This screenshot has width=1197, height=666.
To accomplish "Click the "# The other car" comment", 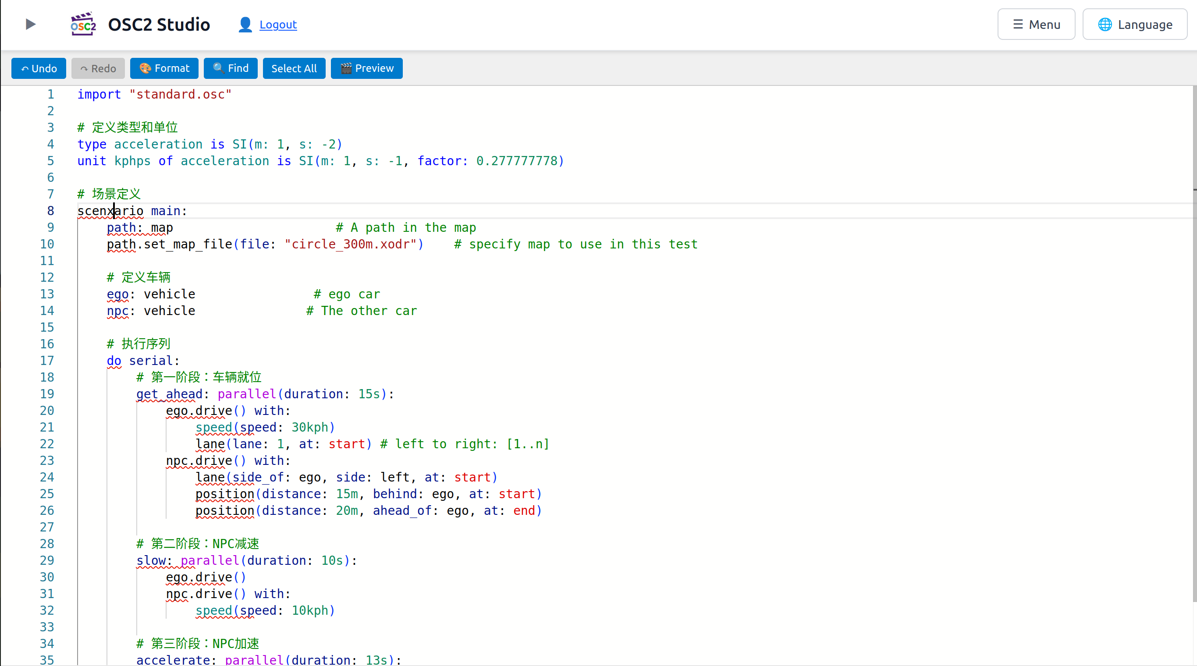I will tap(362, 311).
